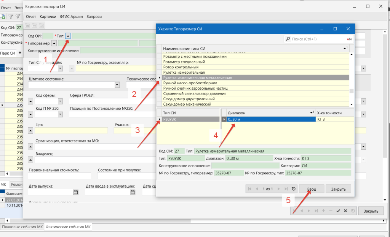Toggle the abc search mode in the search box
Viewport: 390px width, 237px height.
350,39
